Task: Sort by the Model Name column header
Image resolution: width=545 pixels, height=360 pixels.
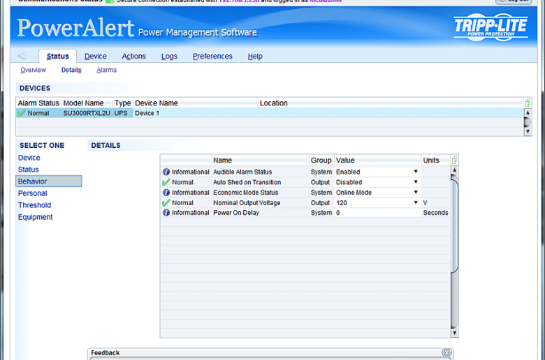Action: click(87, 103)
